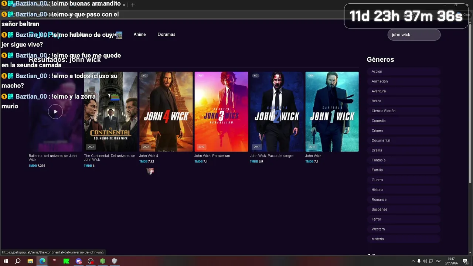
Task: Select the Terror genre
Action: (404, 219)
